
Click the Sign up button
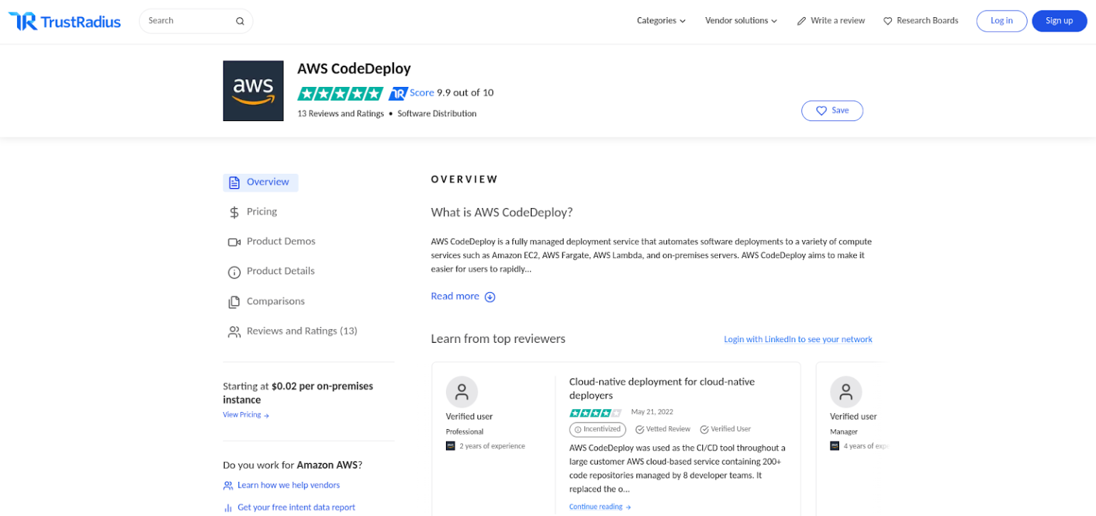point(1059,21)
